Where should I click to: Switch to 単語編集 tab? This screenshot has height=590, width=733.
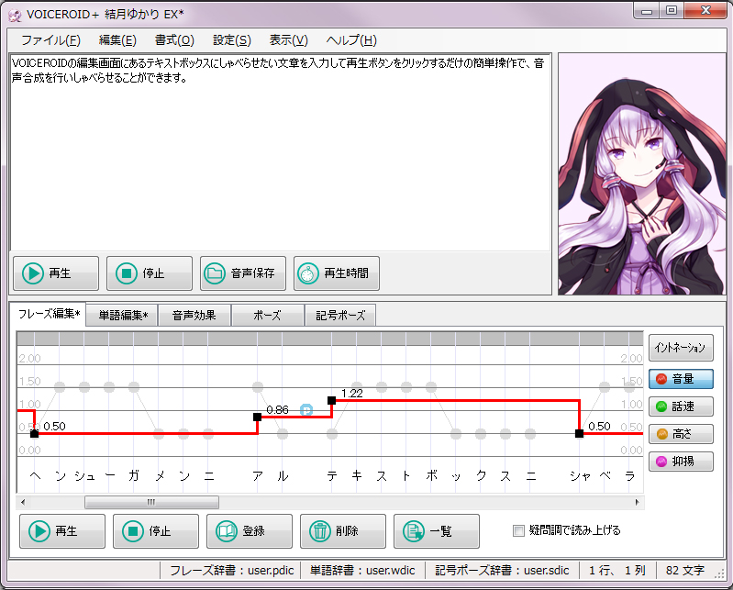[123, 316]
